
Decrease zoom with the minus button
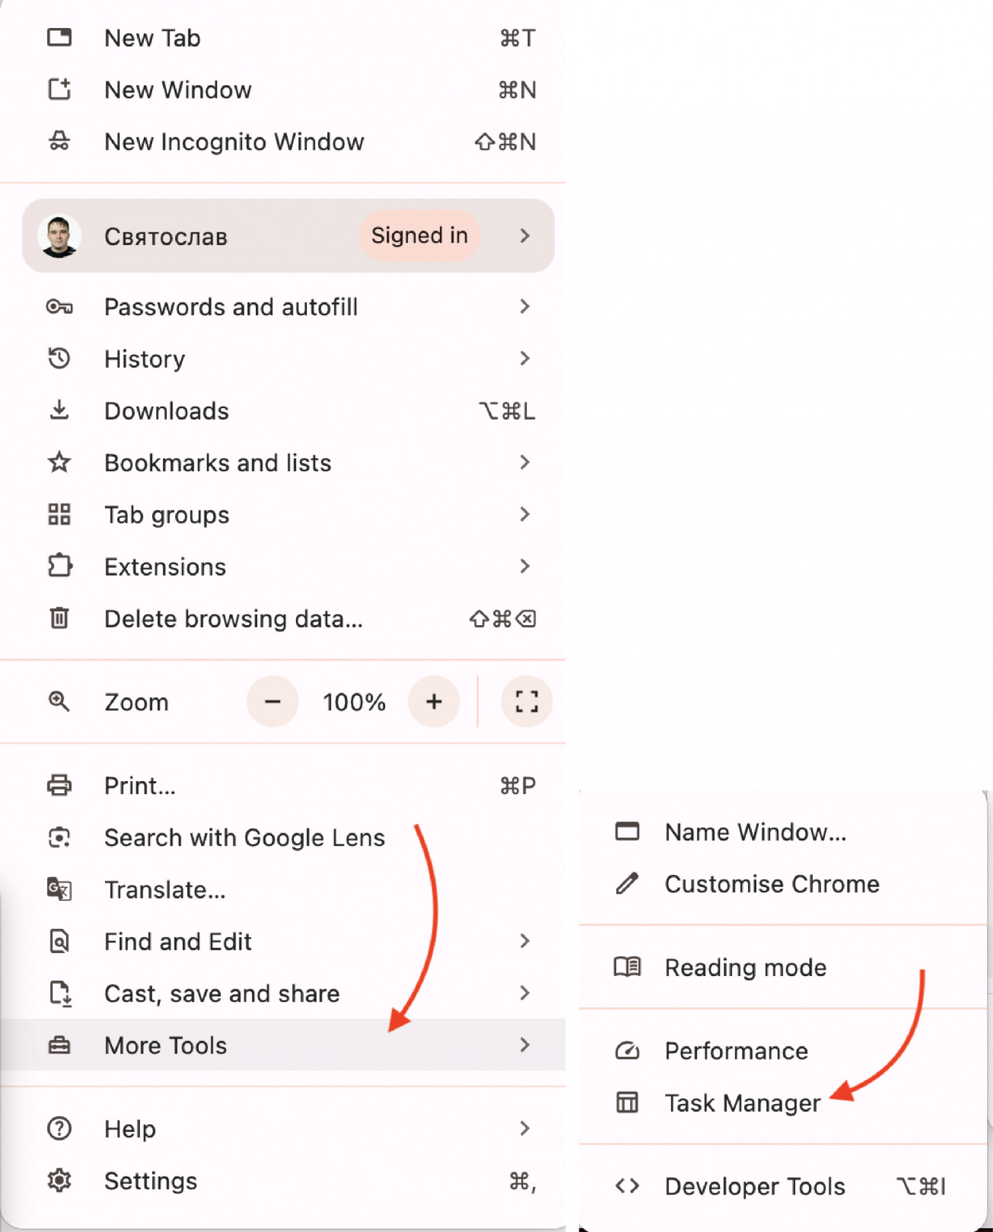[x=272, y=702]
